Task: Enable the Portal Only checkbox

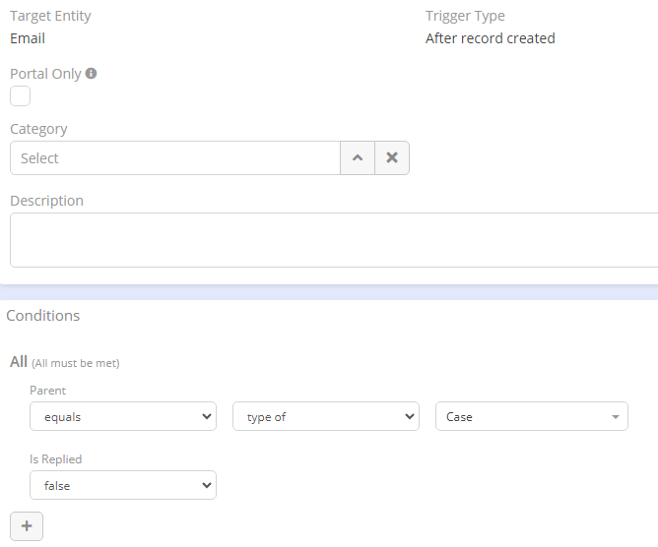Action: click(21, 95)
